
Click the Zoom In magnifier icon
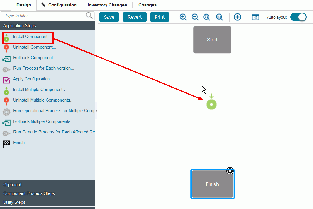(x=183, y=17)
